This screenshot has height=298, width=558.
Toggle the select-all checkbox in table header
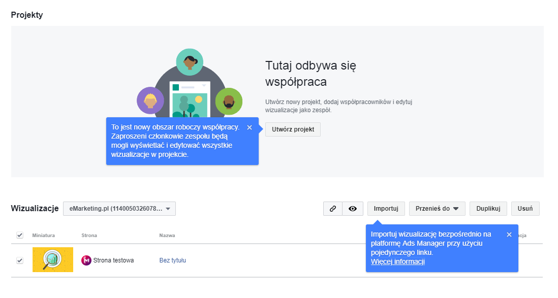tap(20, 236)
